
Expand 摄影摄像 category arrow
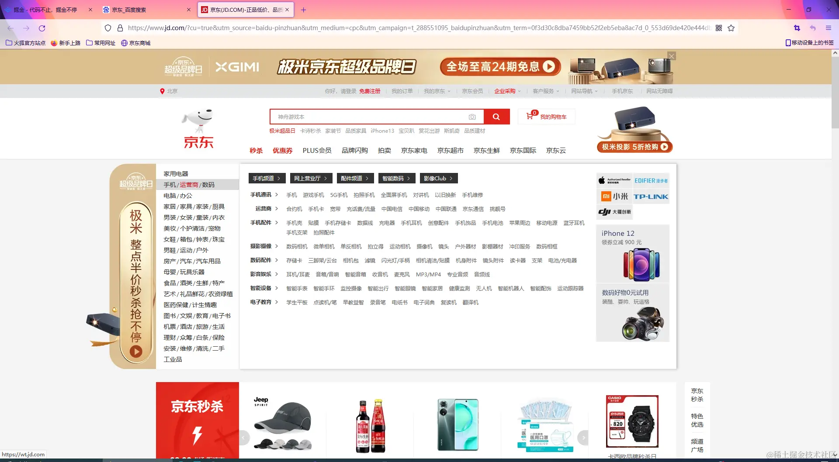pyautogui.click(x=277, y=246)
